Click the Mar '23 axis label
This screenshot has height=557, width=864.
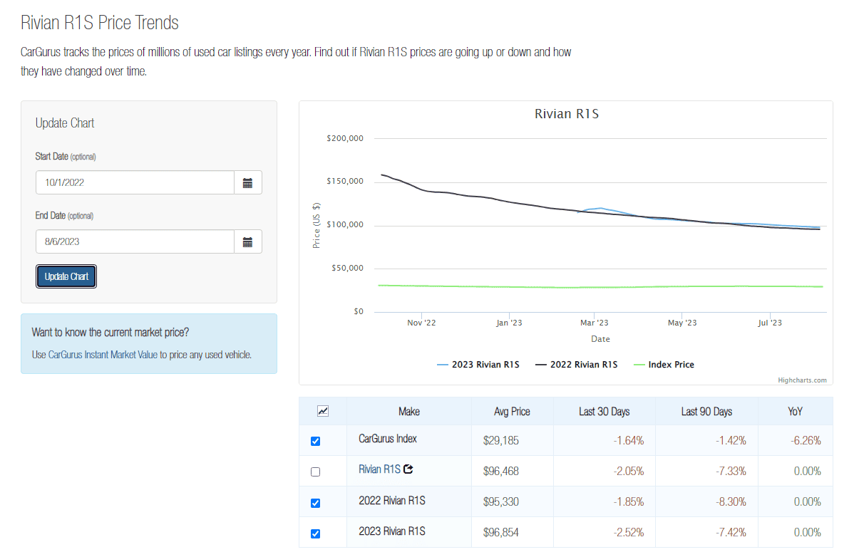pos(595,323)
